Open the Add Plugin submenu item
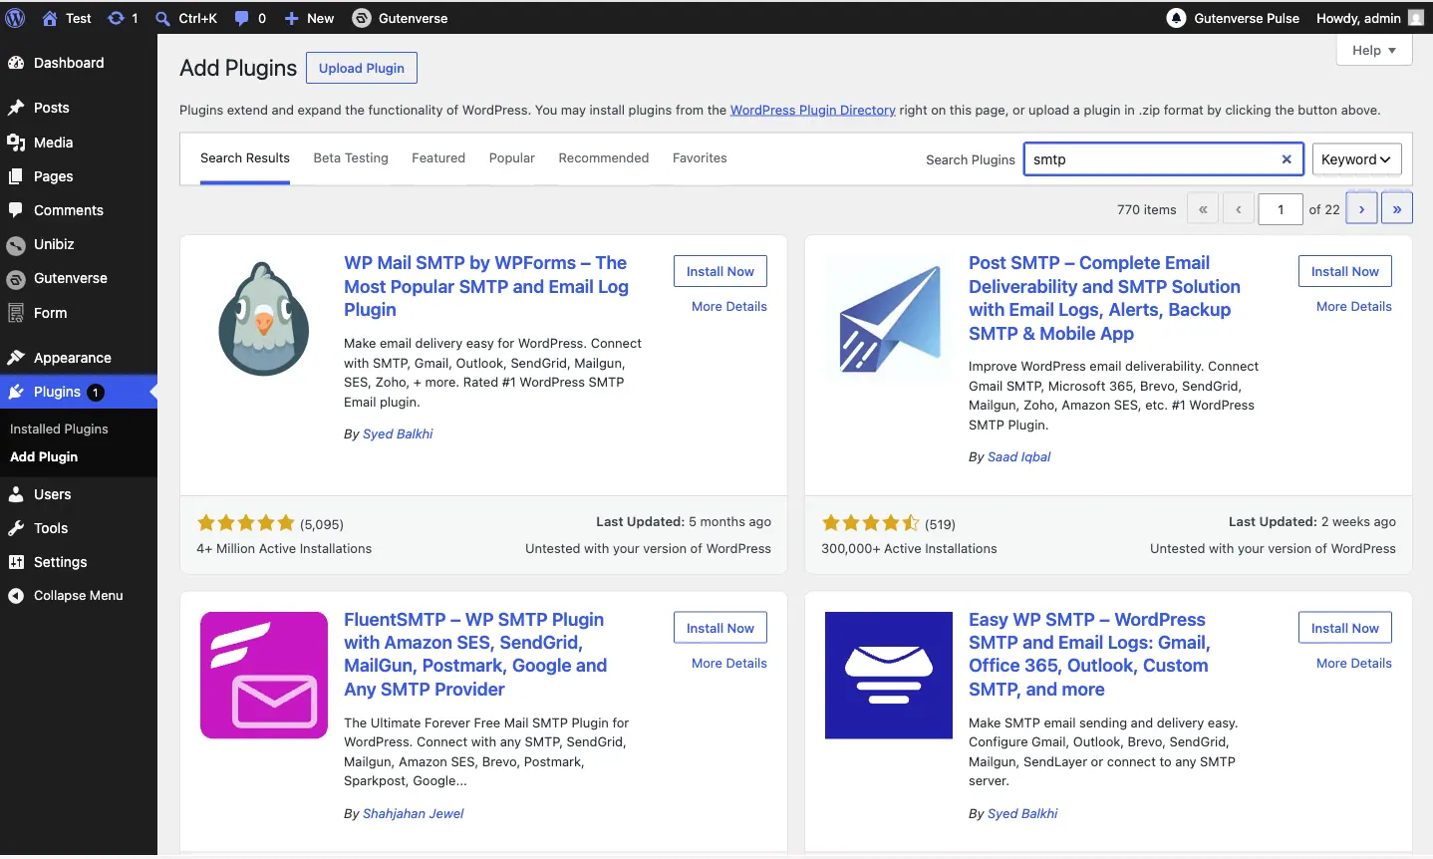Image resolution: width=1433 pixels, height=859 pixels. (44, 457)
